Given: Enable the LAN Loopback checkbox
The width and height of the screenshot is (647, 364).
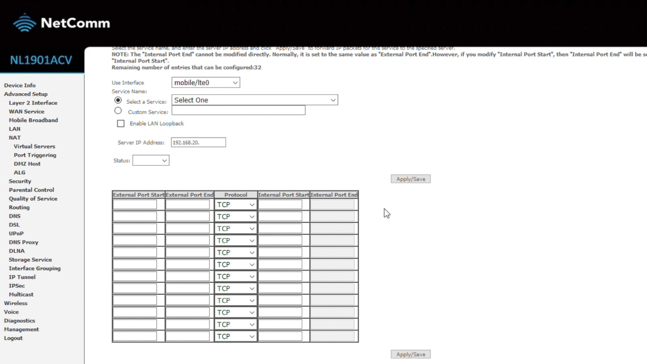Looking at the screenshot, I should (121, 124).
